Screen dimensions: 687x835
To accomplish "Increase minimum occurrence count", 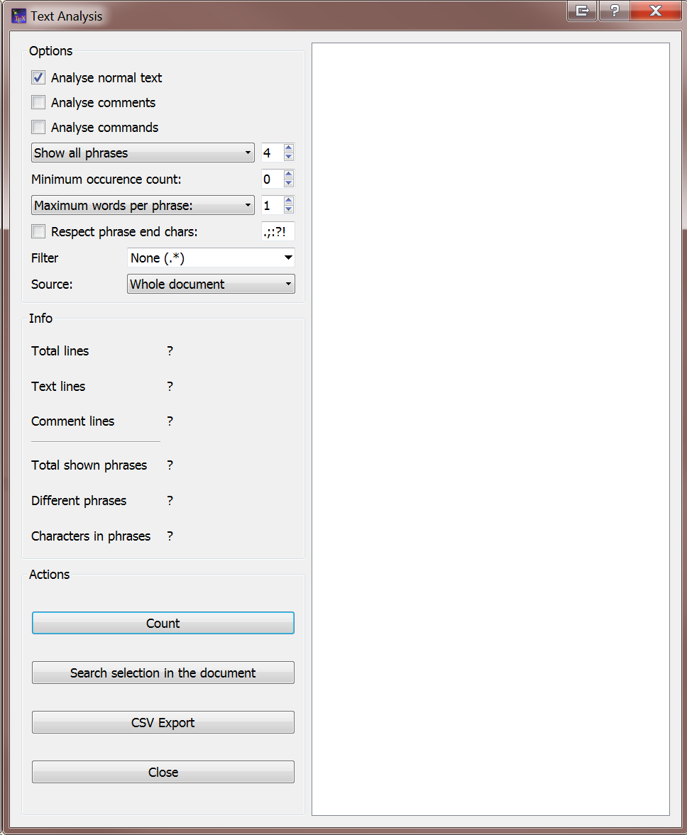I will pos(289,174).
